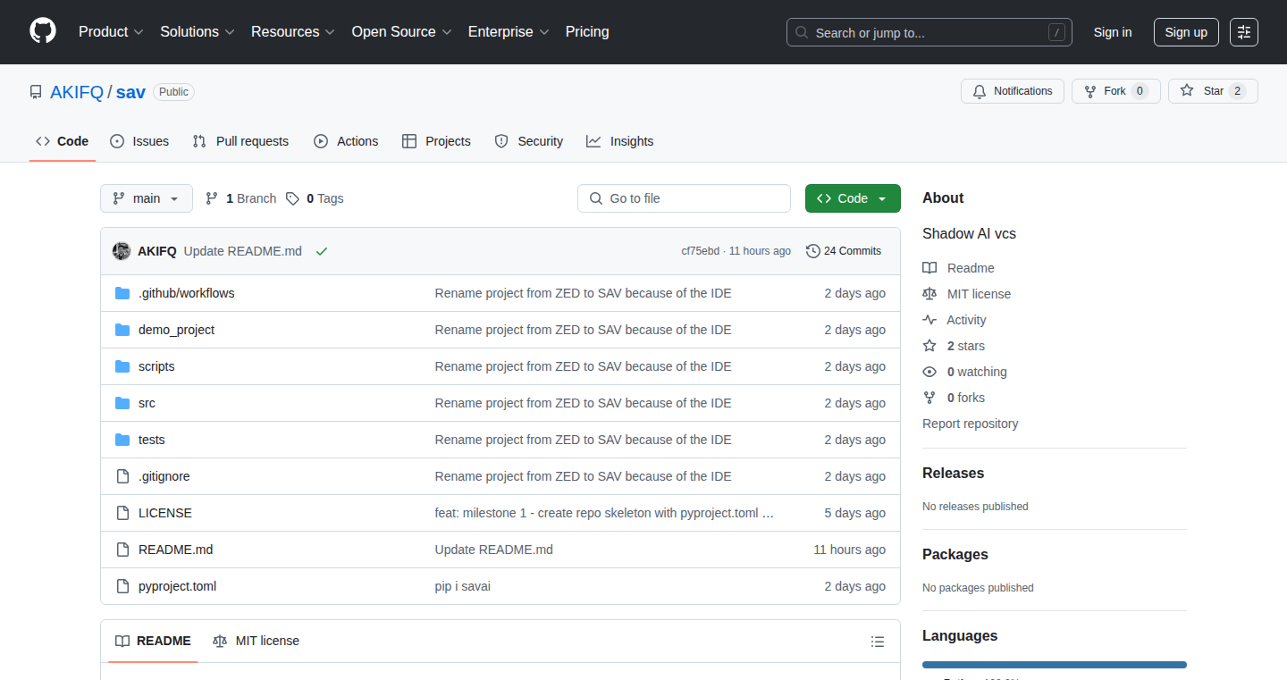The width and height of the screenshot is (1287, 680).
Task: Expand the Enterprise menu
Action: tap(509, 32)
